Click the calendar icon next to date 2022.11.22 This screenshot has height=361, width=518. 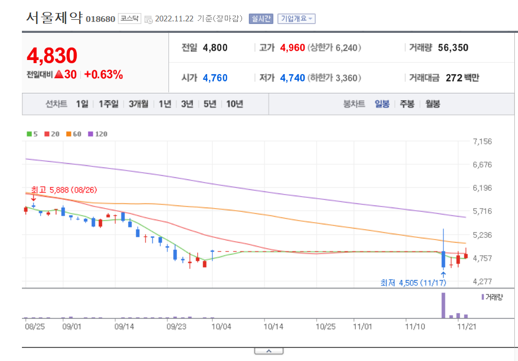click(148, 19)
